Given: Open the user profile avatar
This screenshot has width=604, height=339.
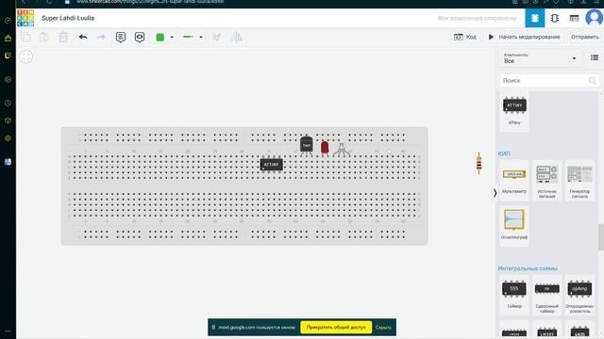Looking at the screenshot, I should [x=594, y=18].
